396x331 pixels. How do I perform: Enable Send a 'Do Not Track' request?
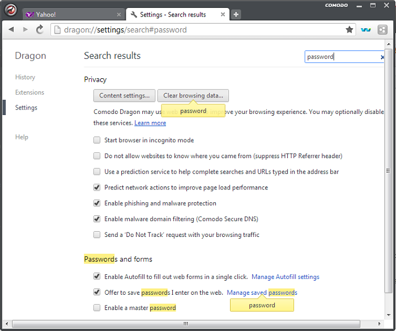tap(97, 235)
